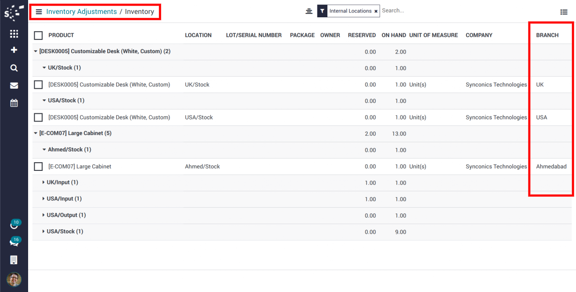Tick the select-all checkbox beside PRODUCT header
The image size is (576, 292).
38,35
